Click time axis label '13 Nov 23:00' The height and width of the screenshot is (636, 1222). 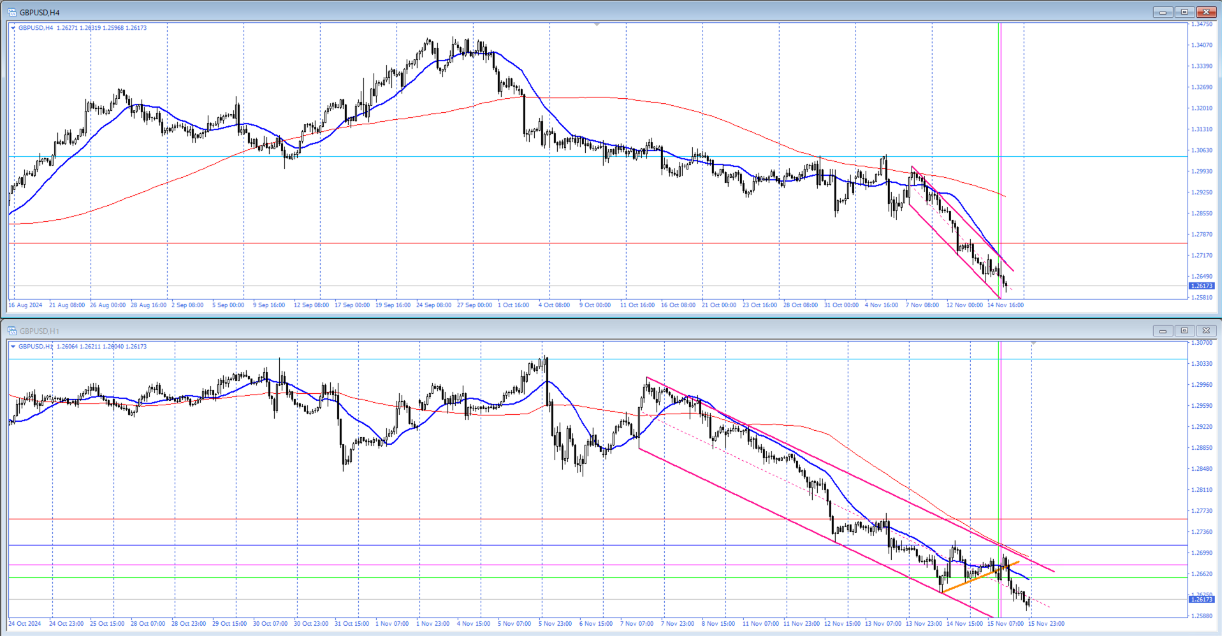pyautogui.click(x=924, y=624)
